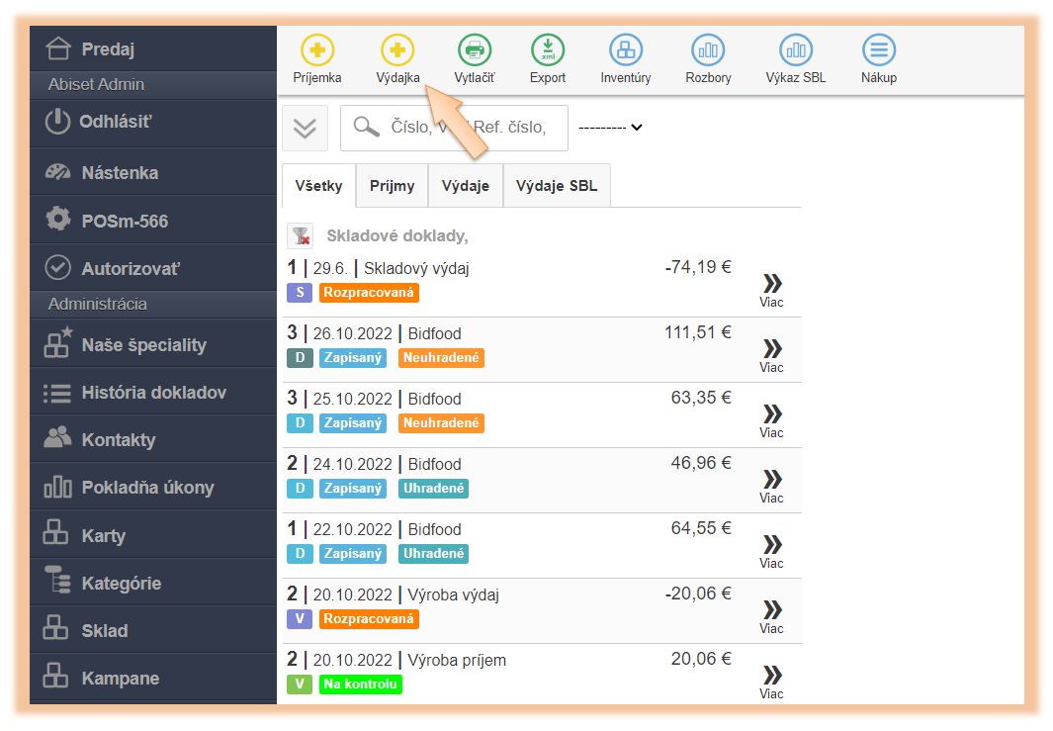Export documents via the XML Export icon
The height and width of the screenshot is (731, 1053).
[x=548, y=49]
